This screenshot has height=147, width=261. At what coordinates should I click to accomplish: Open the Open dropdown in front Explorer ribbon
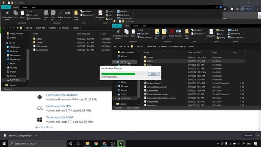pos(221,30)
